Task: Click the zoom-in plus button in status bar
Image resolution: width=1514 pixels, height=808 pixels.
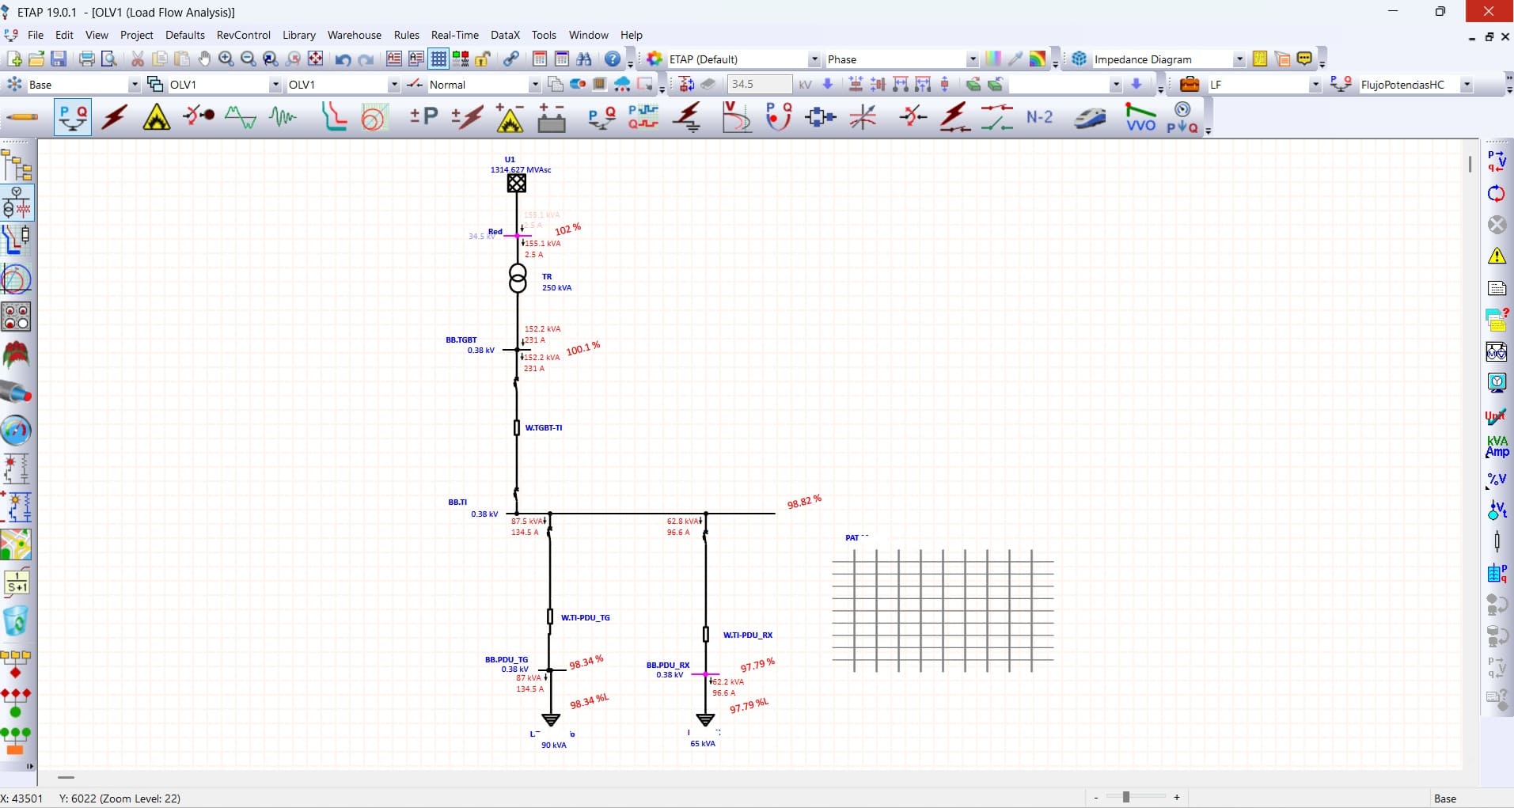Action: [1177, 798]
